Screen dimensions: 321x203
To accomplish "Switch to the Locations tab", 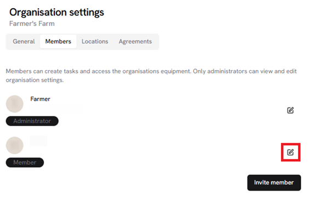I will (95, 42).
